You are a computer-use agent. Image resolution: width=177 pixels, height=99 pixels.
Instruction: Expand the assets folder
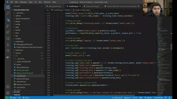(x=18, y=21)
